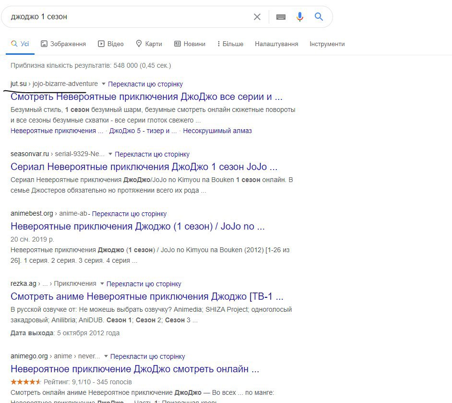This screenshot has width=452, height=403.
Task: Select the 'Усі' results tab
Action: coord(20,44)
